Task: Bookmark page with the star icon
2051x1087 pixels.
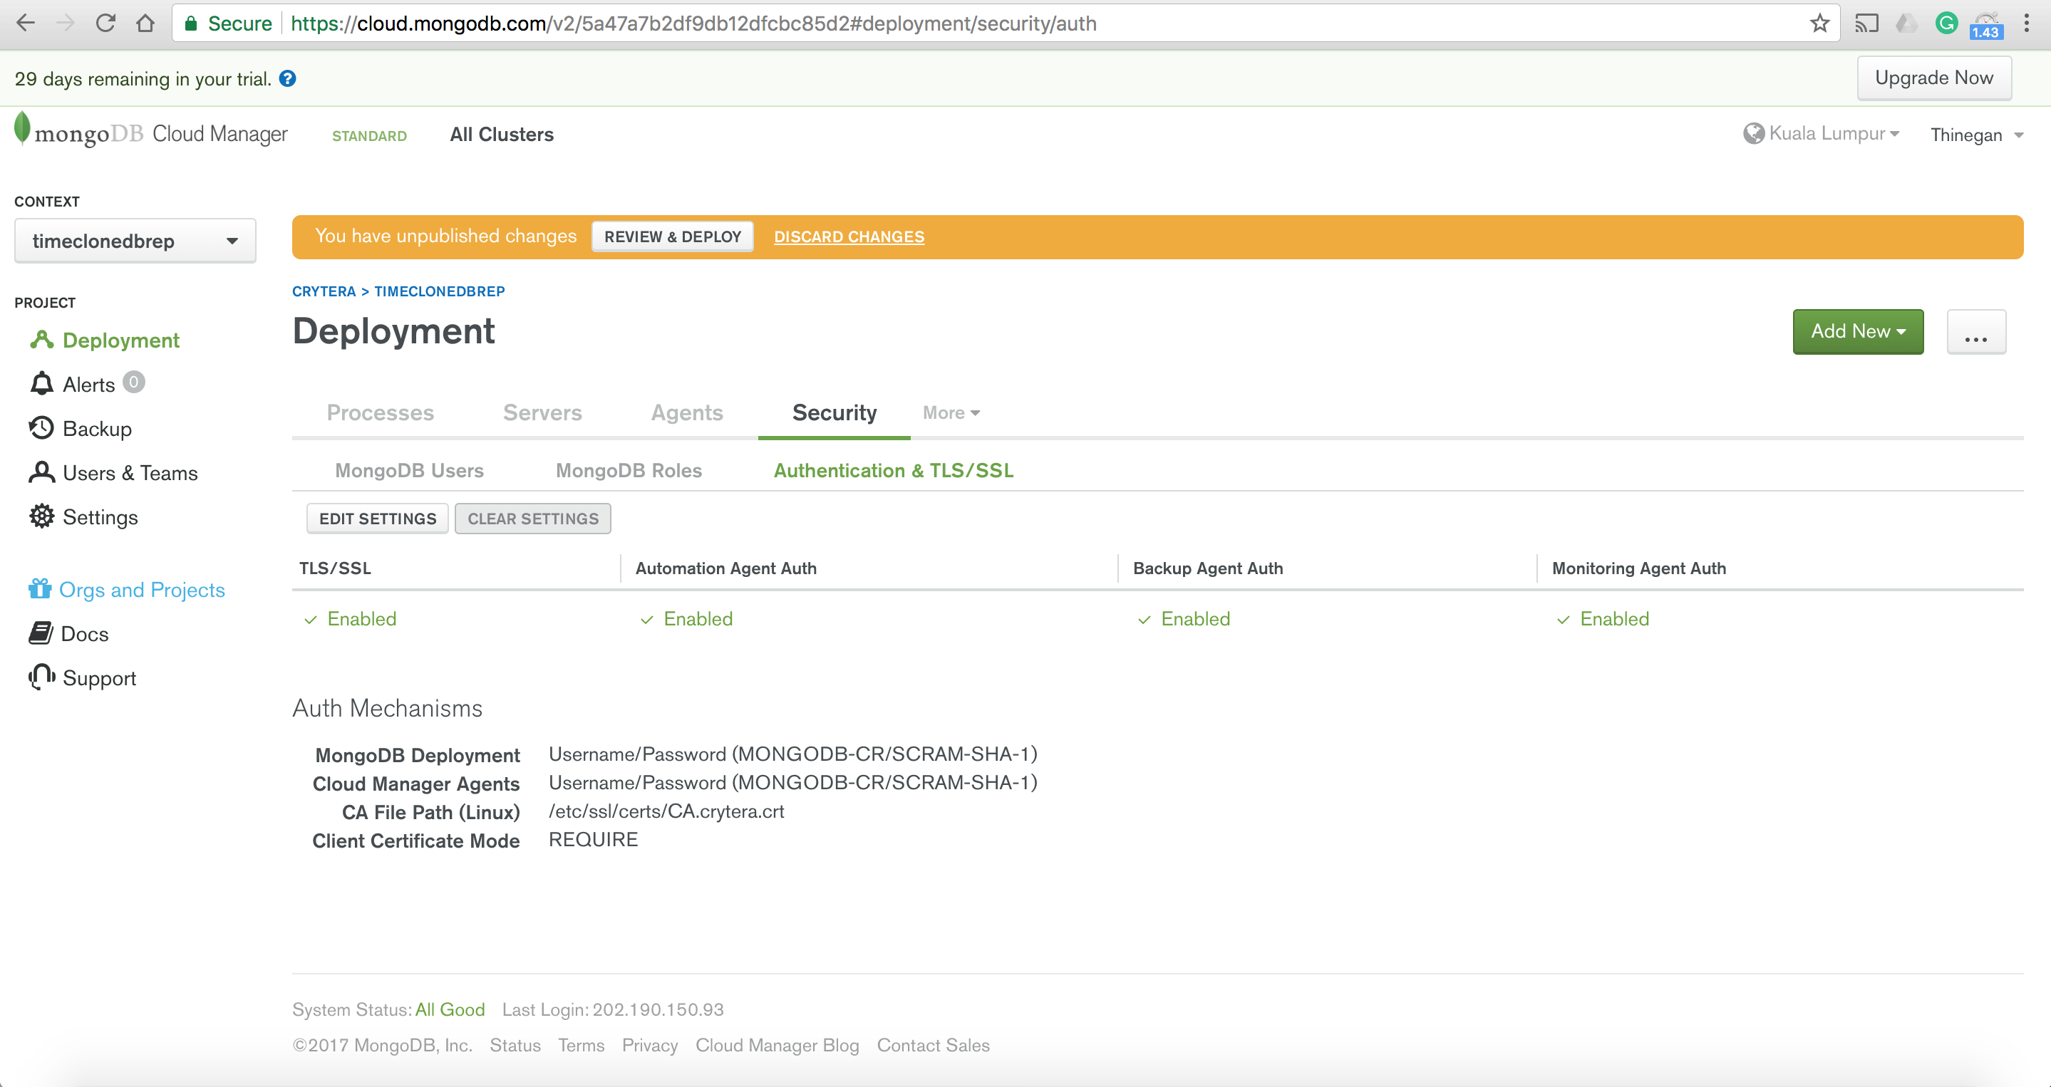Action: click(x=1819, y=23)
